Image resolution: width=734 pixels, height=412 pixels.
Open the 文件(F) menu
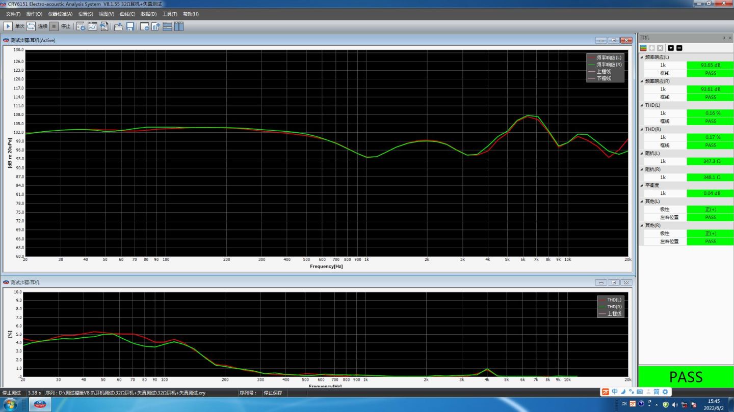(13, 14)
